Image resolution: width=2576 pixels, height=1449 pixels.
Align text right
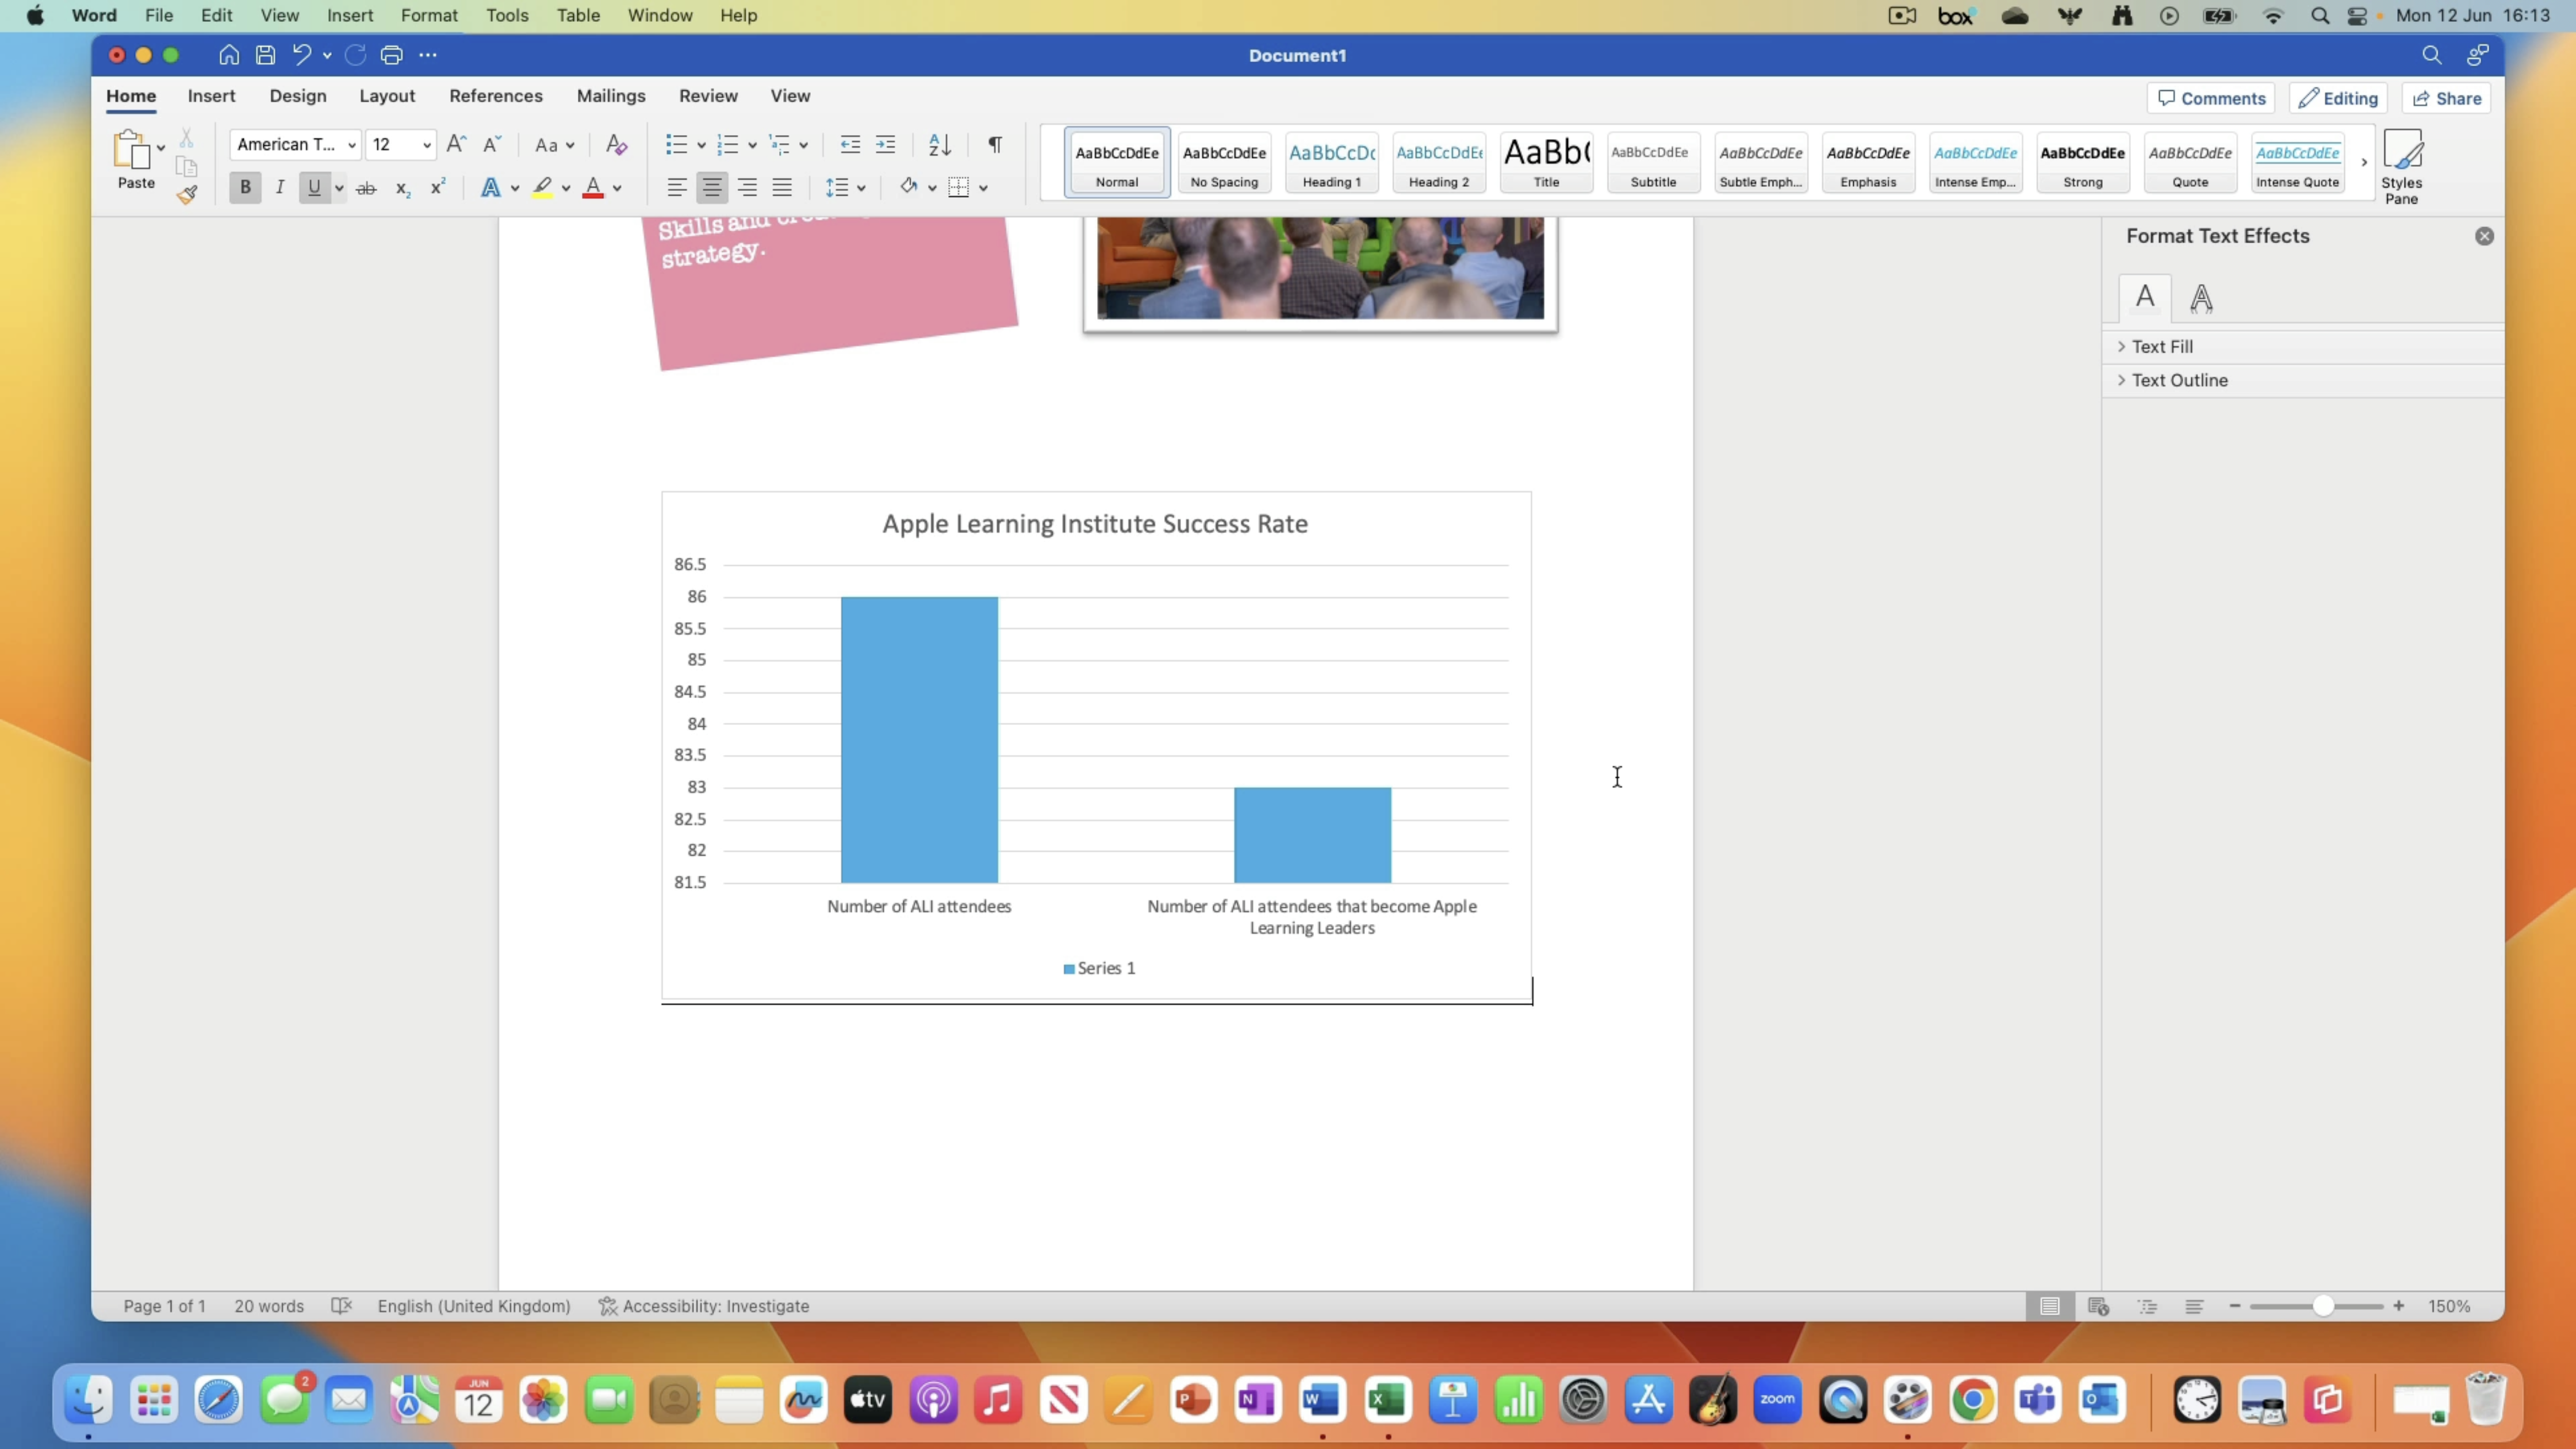tap(747, 187)
